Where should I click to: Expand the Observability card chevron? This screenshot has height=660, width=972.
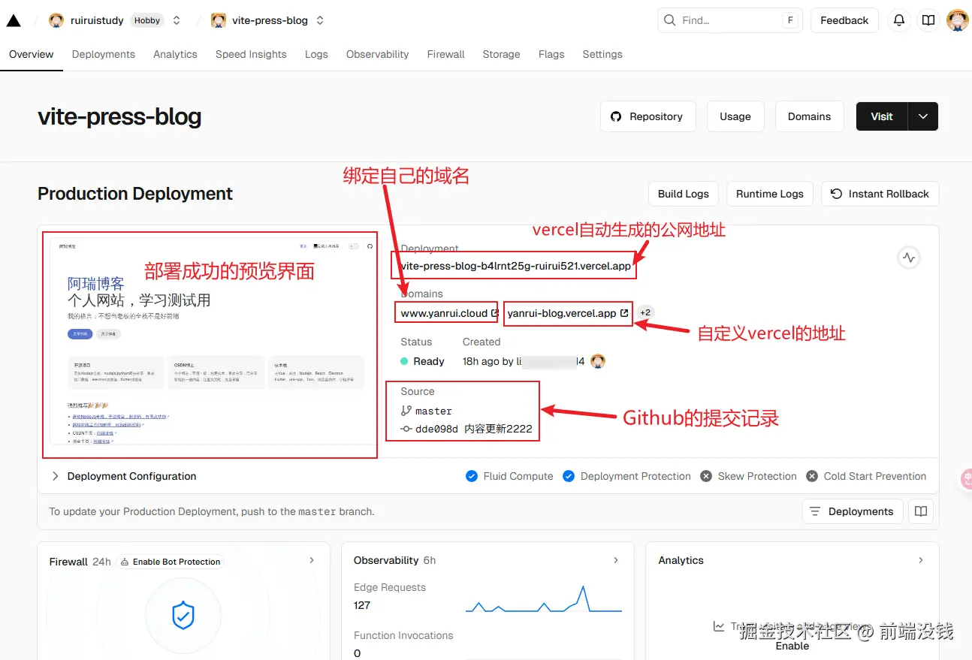(x=616, y=560)
